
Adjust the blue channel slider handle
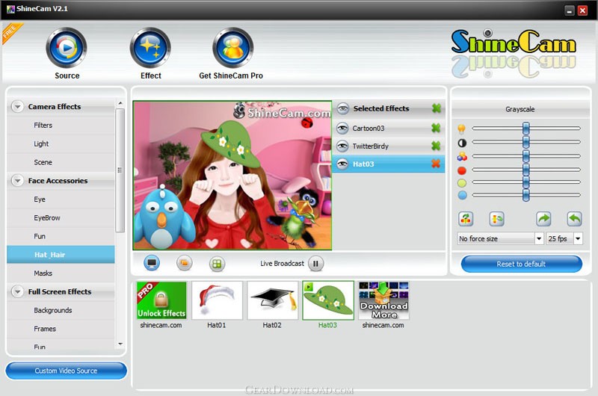pos(526,195)
